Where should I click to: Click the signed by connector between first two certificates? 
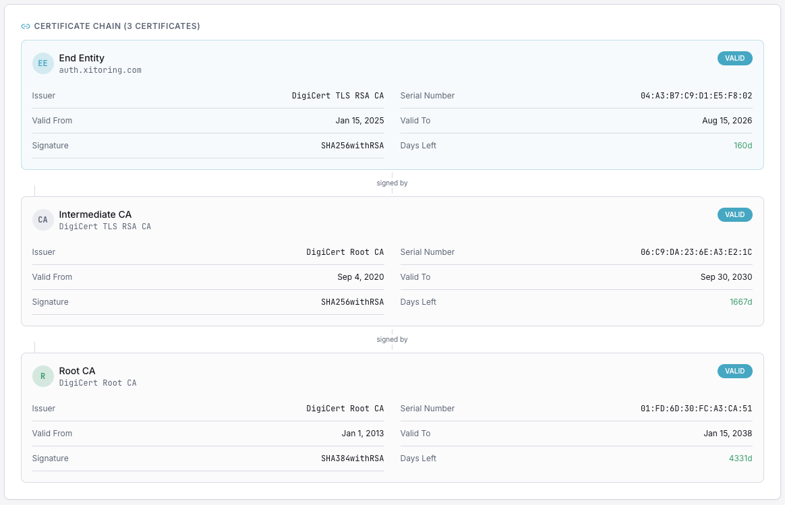(392, 183)
